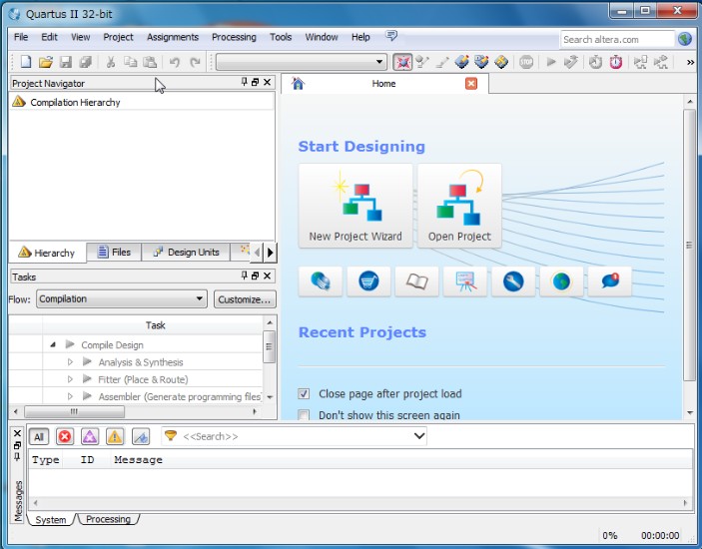Close the Project Navigator panel
The image size is (702, 549).
(x=268, y=82)
